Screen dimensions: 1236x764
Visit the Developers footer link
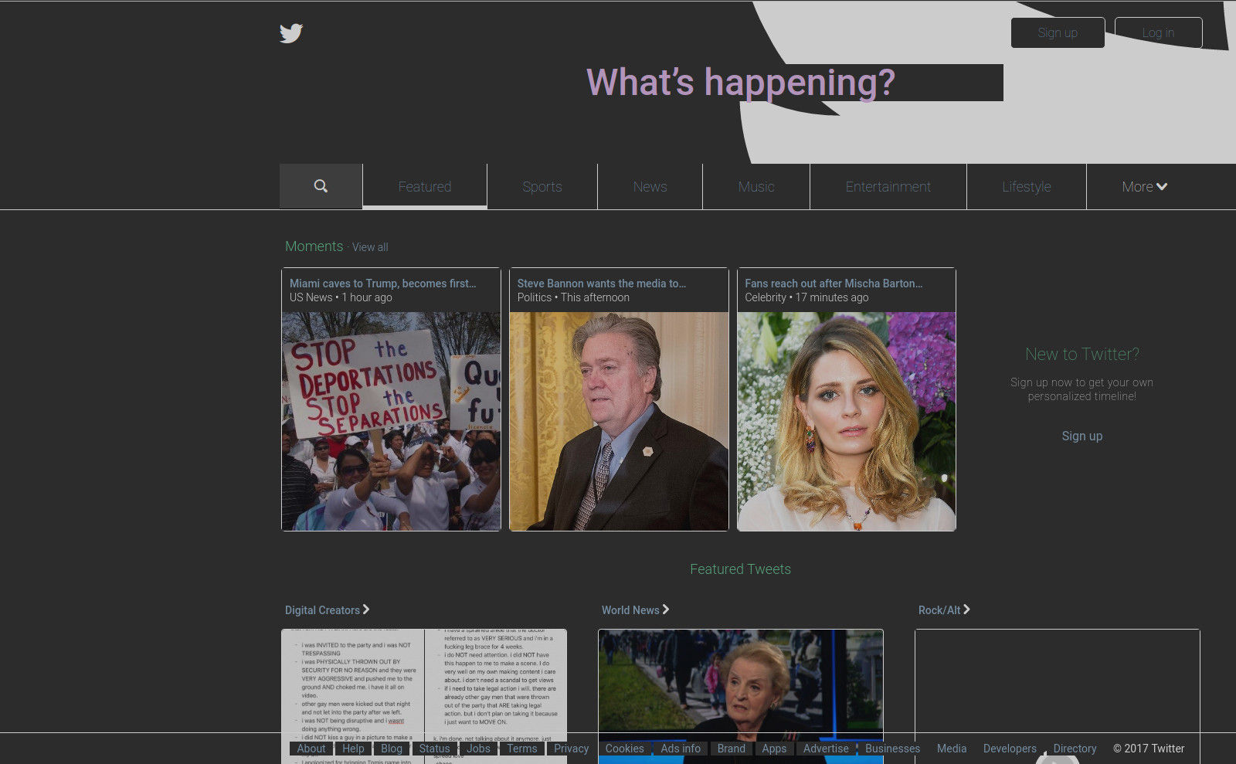[x=1010, y=749]
